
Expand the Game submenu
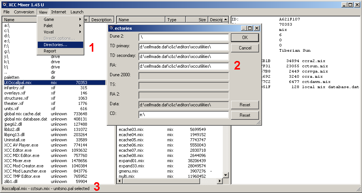click(x=60, y=19)
